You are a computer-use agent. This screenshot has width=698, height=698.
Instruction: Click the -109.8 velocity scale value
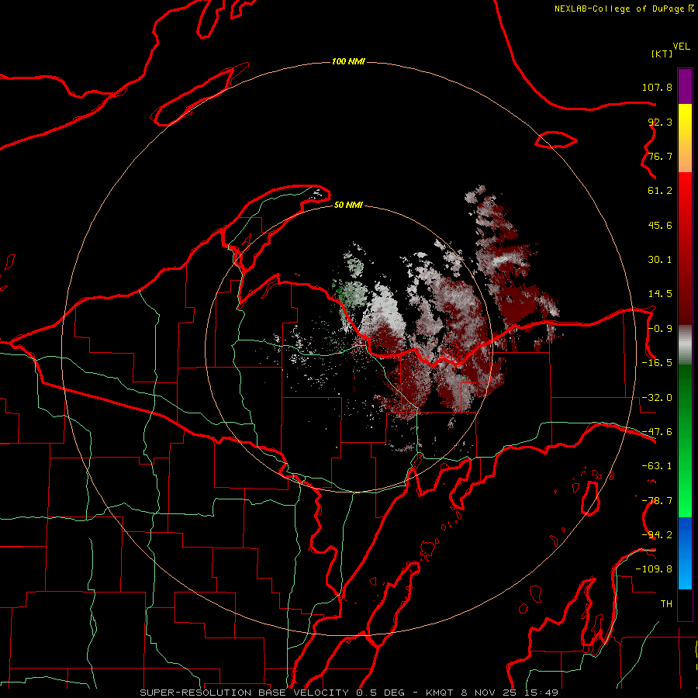654,569
